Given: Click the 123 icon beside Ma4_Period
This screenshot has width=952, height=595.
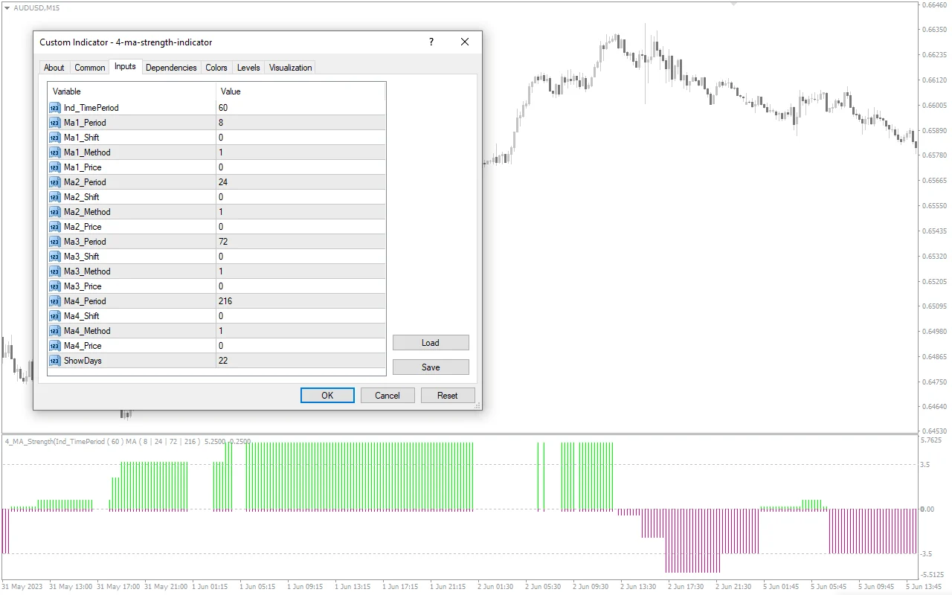Looking at the screenshot, I should (x=54, y=301).
